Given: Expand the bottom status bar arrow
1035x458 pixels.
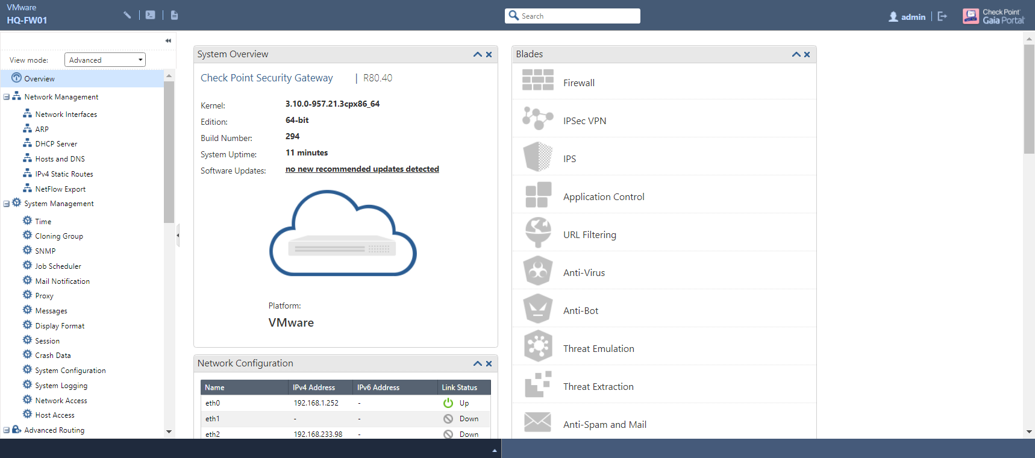Looking at the screenshot, I should (495, 450).
